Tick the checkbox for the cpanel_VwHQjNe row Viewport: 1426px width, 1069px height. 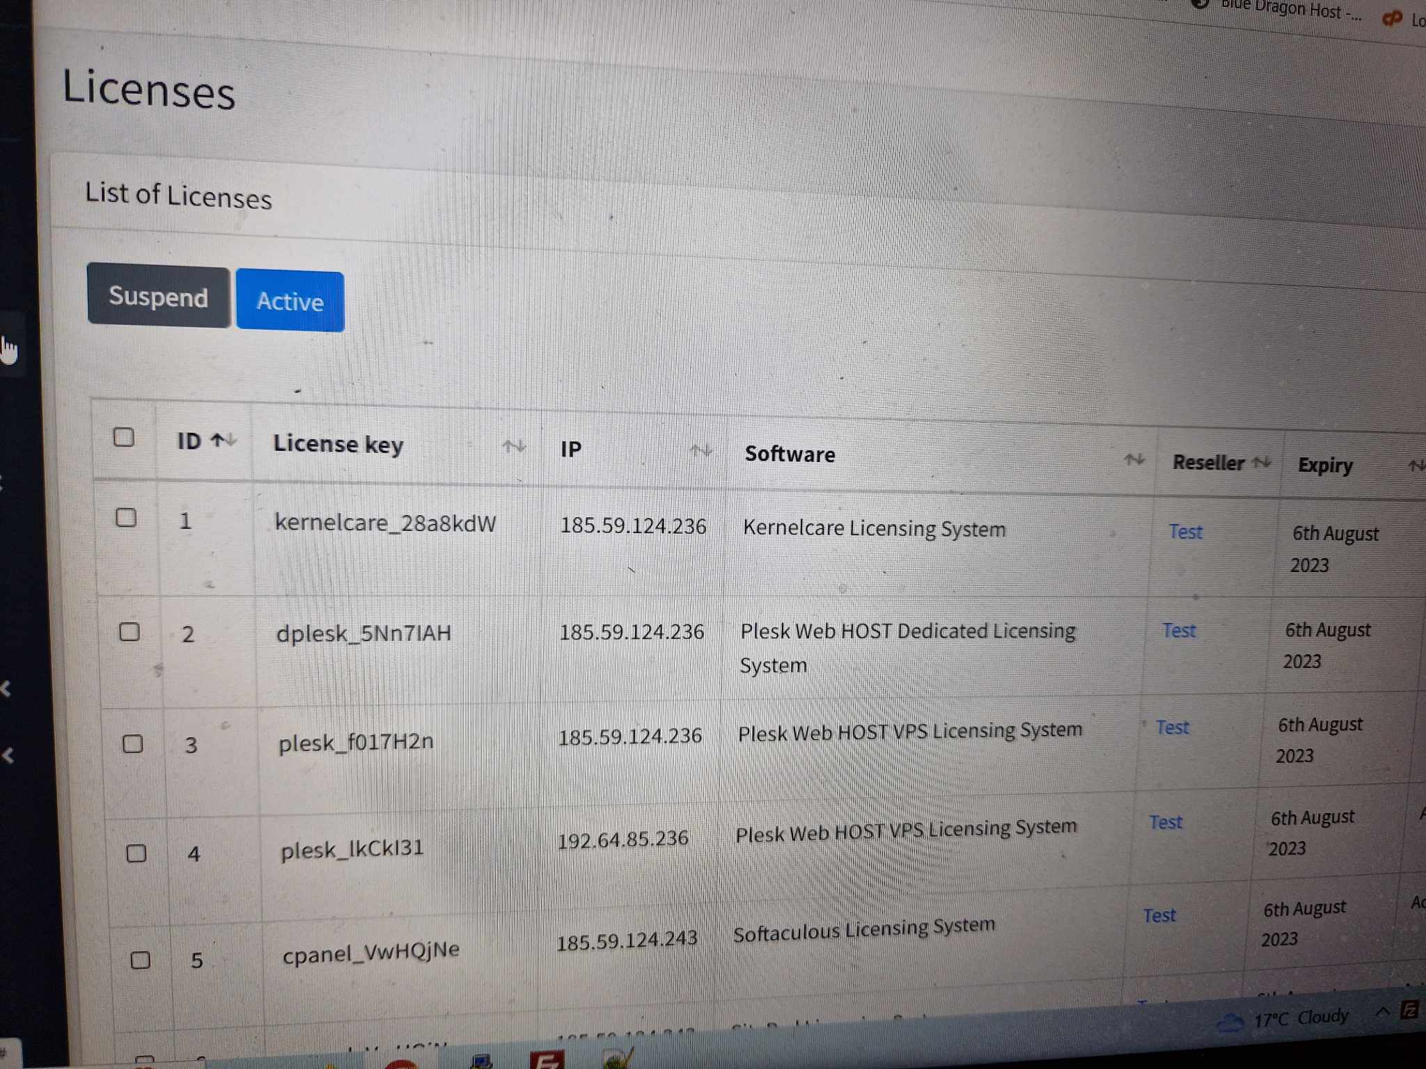coord(141,960)
